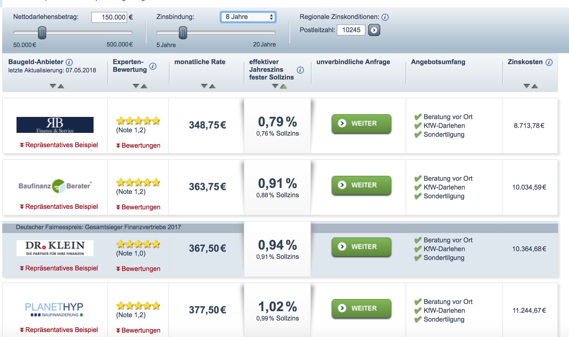
Task: Click Nettodarlehensbetrag slider track near 500.000€
Action: (129, 32)
